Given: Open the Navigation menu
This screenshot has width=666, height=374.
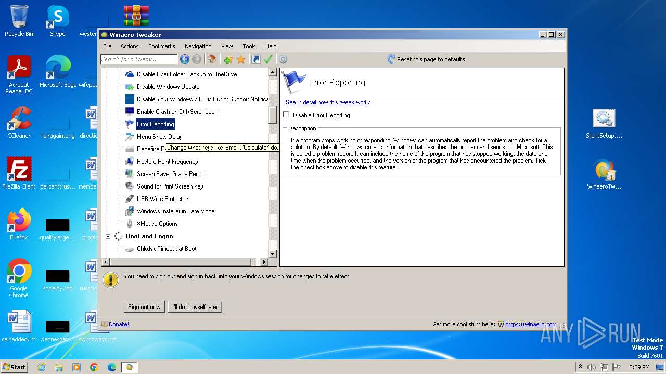Looking at the screenshot, I should pyautogui.click(x=198, y=46).
